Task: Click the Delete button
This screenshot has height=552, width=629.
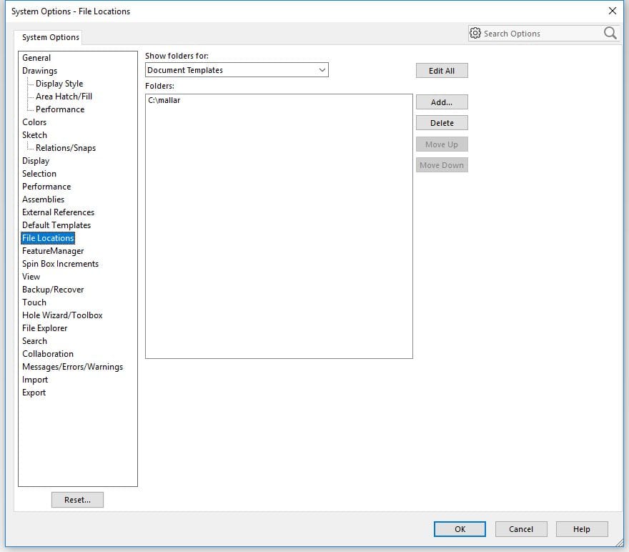Action: (x=442, y=123)
